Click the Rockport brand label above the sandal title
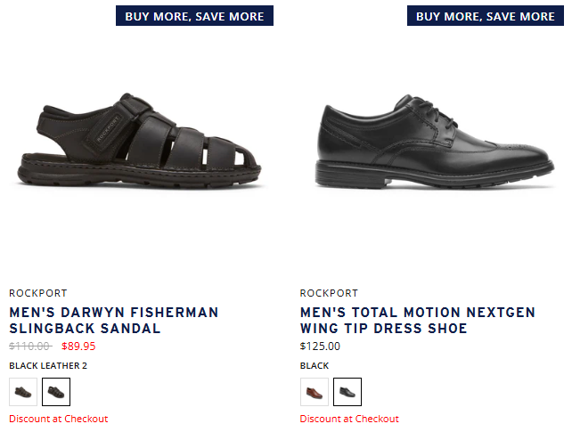The height and width of the screenshot is (432, 572). (x=37, y=293)
